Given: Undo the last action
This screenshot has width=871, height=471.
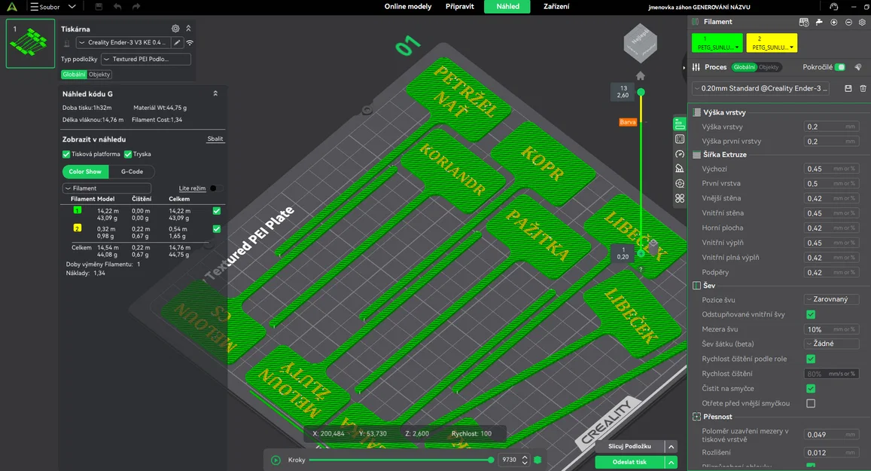Looking at the screenshot, I should pos(117,7).
